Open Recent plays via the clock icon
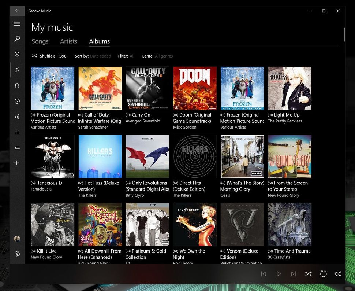Viewport: 355px width, 291px height. (x=17, y=101)
